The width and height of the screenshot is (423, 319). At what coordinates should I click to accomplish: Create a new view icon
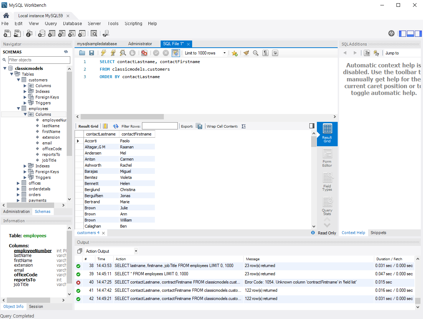(62, 33)
